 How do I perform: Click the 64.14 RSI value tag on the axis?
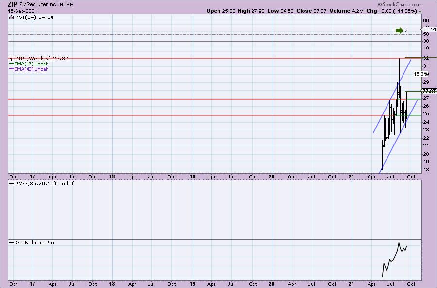coord(429,29)
